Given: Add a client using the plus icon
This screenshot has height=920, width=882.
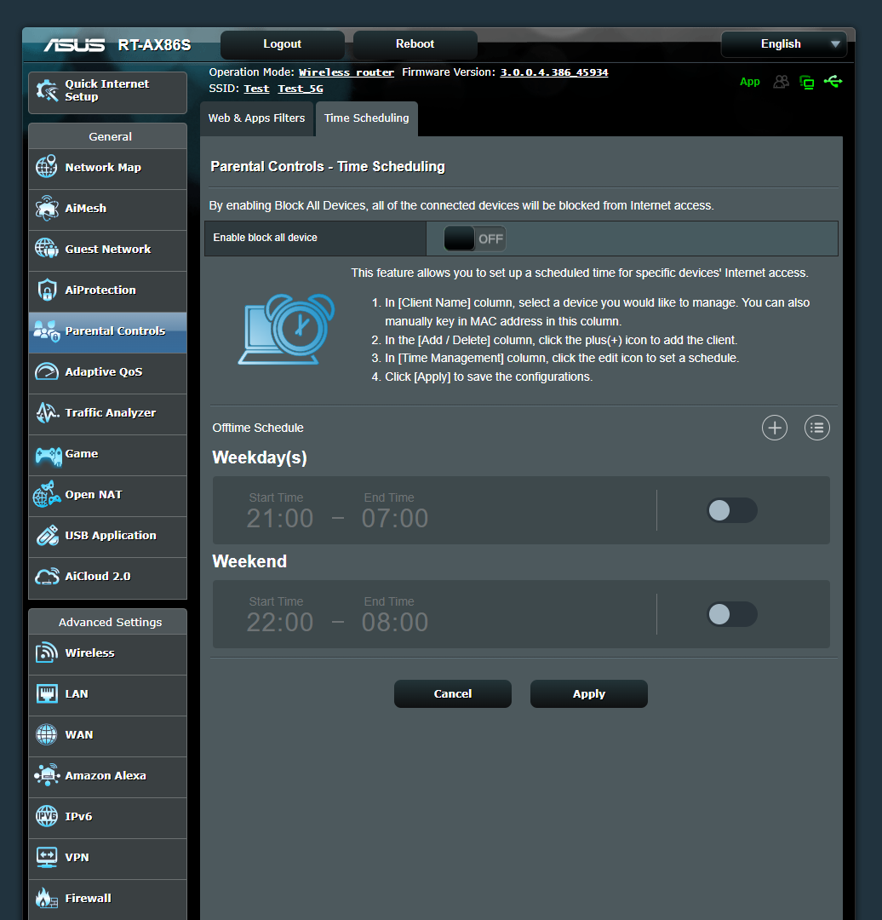Looking at the screenshot, I should click(774, 427).
